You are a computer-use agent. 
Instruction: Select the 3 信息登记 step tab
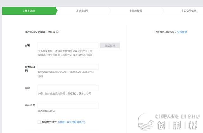click(x=136, y=11)
